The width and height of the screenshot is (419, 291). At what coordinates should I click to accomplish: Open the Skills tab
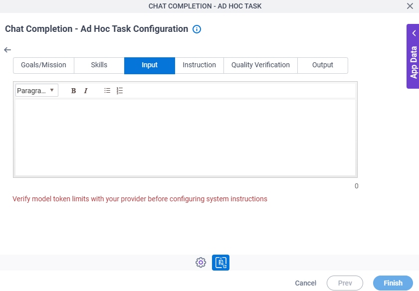(x=99, y=65)
